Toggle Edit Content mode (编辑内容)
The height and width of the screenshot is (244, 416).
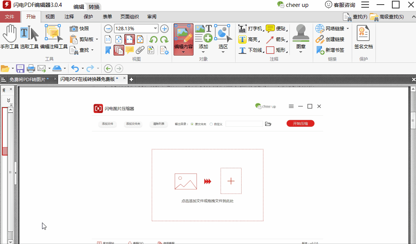click(x=183, y=39)
